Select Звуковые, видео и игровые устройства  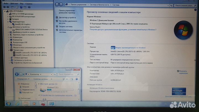28,35
